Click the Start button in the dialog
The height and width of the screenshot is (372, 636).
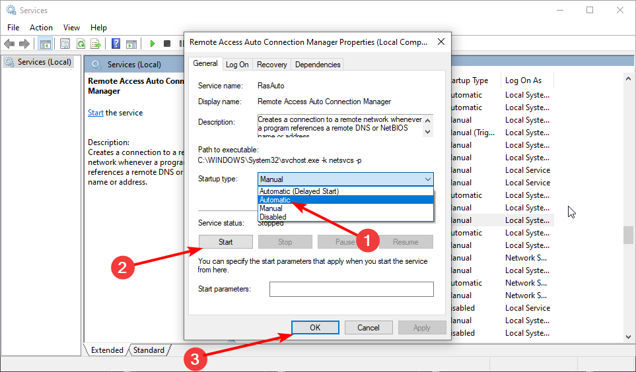[x=225, y=242]
